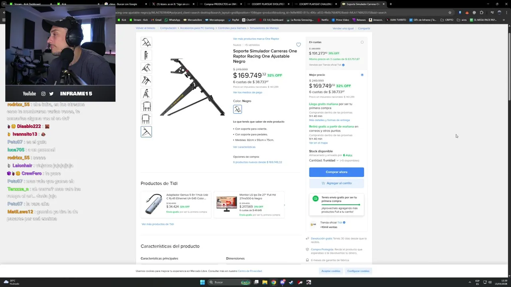This screenshot has height=287, width=511.
Task: Click the Compartir link
Action: (364, 28)
